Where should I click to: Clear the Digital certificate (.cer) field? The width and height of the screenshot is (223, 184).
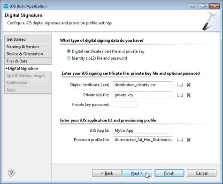pos(189,85)
